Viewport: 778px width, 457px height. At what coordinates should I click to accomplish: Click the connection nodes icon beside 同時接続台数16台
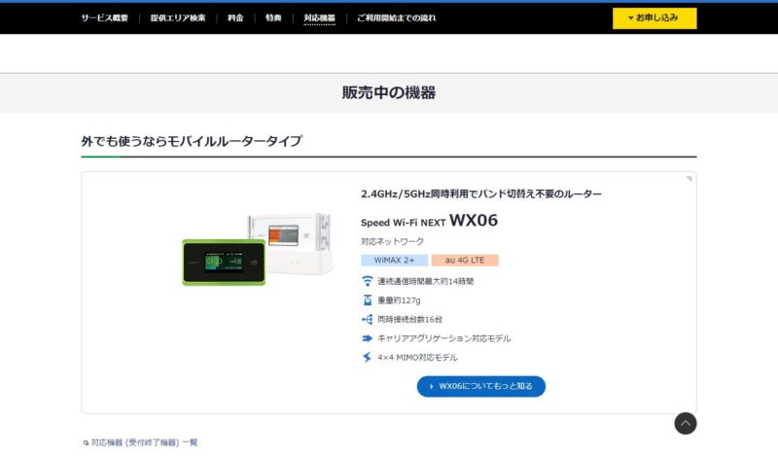coord(368,319)
